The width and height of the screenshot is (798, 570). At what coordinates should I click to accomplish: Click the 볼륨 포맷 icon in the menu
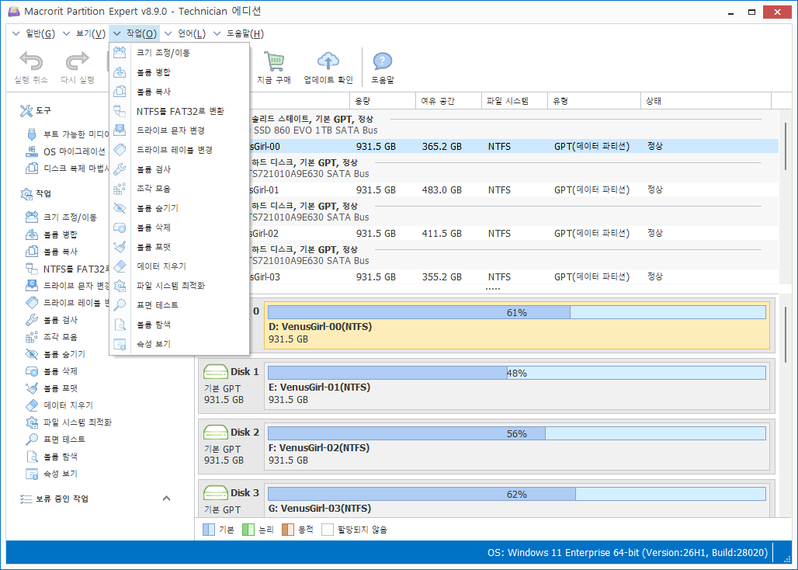120,247
